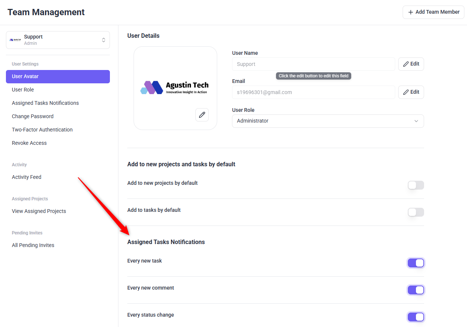467x327 pixels.
Task: Toggle Every status change notification off
Action: (x=416, y=317)
